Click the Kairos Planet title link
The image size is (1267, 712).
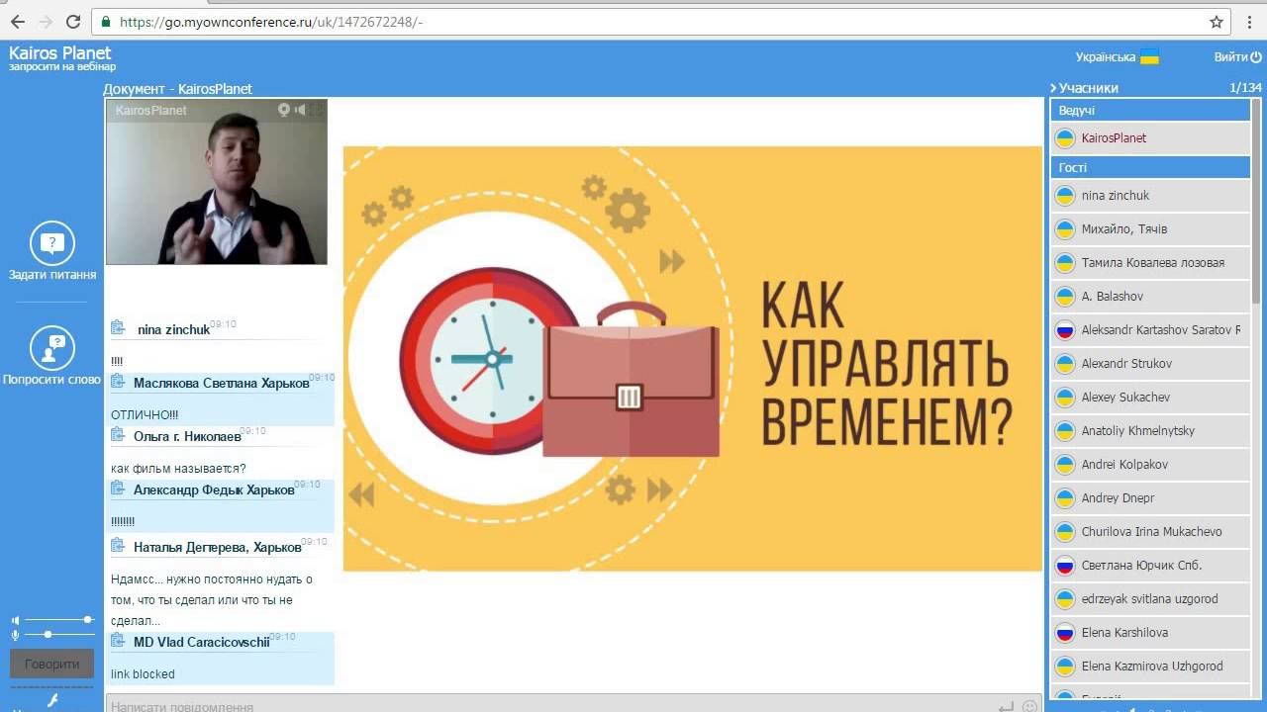(60, 53)
